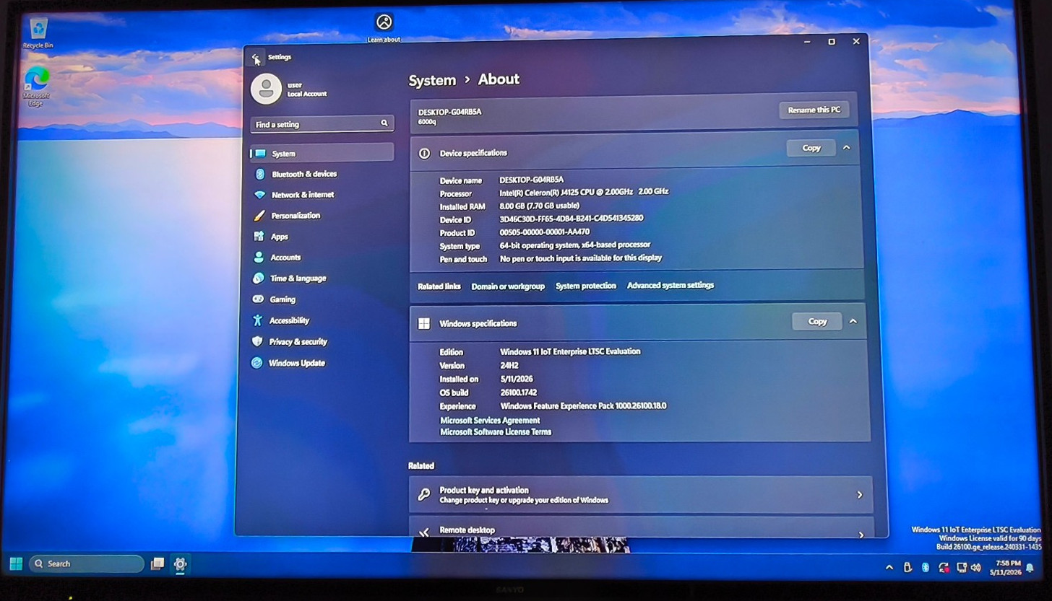Click the Product ID value 00505-00000-00001-AA470
The image size is (1052, 601).
point(545,232)
